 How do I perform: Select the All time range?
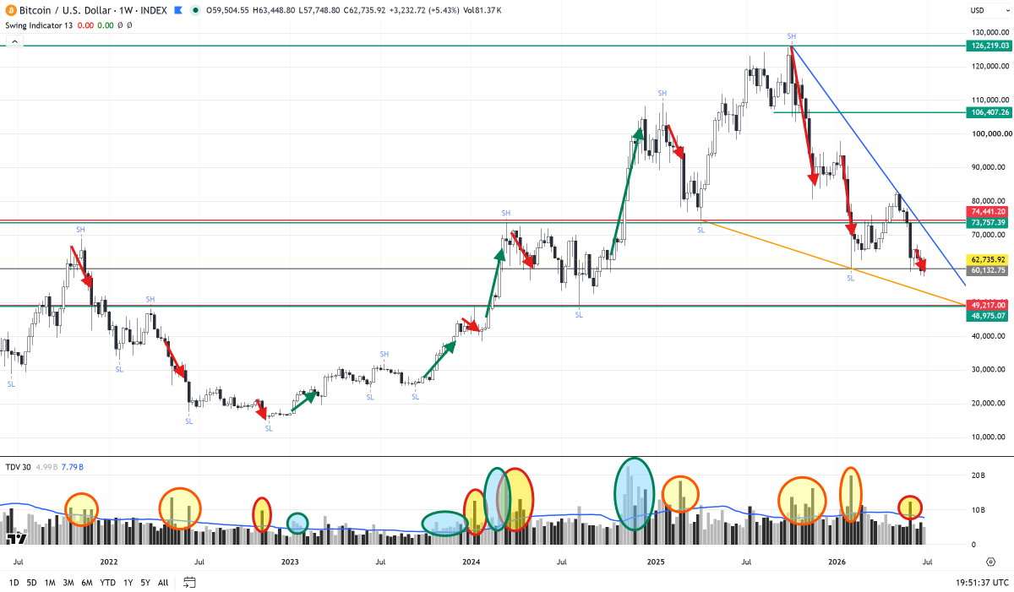click(163, 582)
